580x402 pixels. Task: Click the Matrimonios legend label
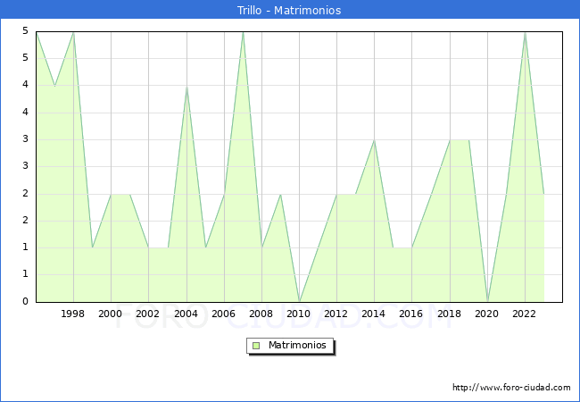297,345
